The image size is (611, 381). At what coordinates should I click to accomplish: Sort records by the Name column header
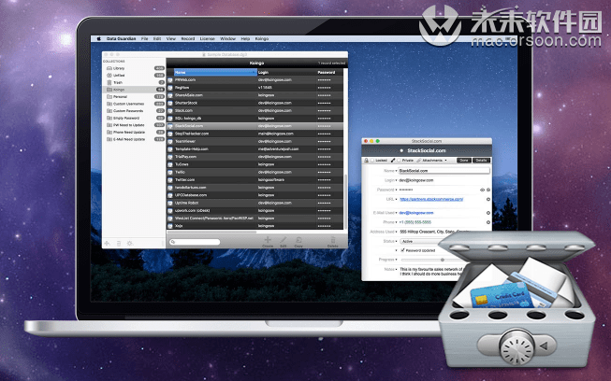coord(215,72)
